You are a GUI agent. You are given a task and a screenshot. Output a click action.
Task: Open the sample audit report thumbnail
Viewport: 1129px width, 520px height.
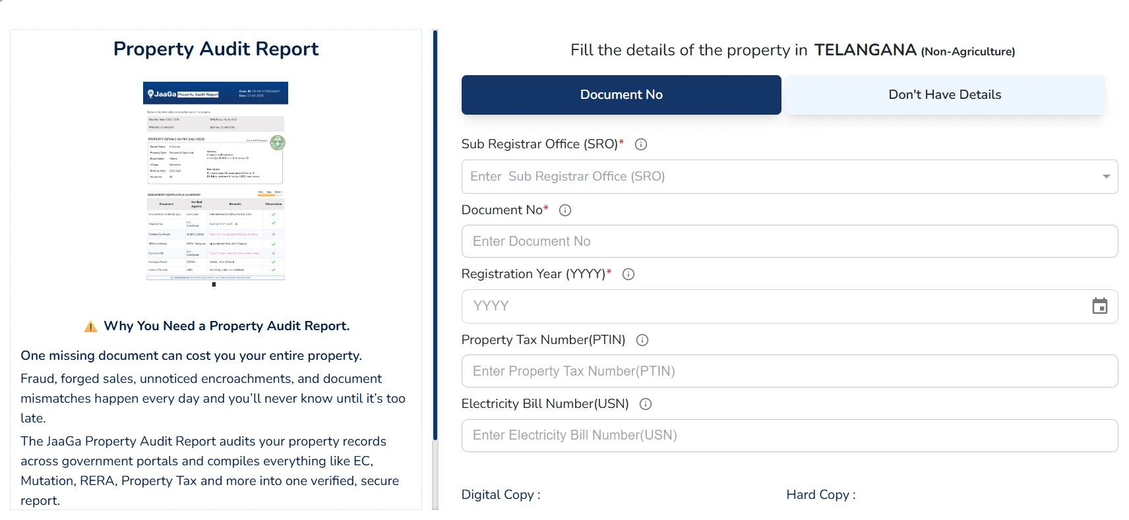pos(216,181)
